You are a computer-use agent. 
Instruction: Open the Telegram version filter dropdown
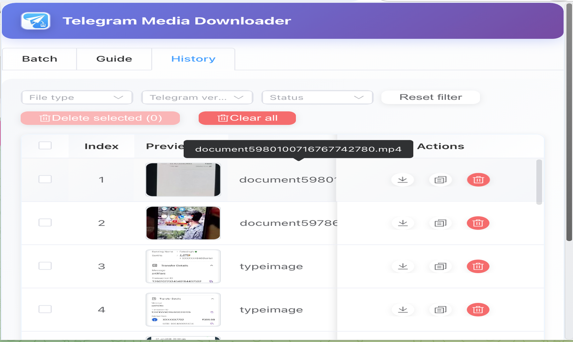(197, 97)
